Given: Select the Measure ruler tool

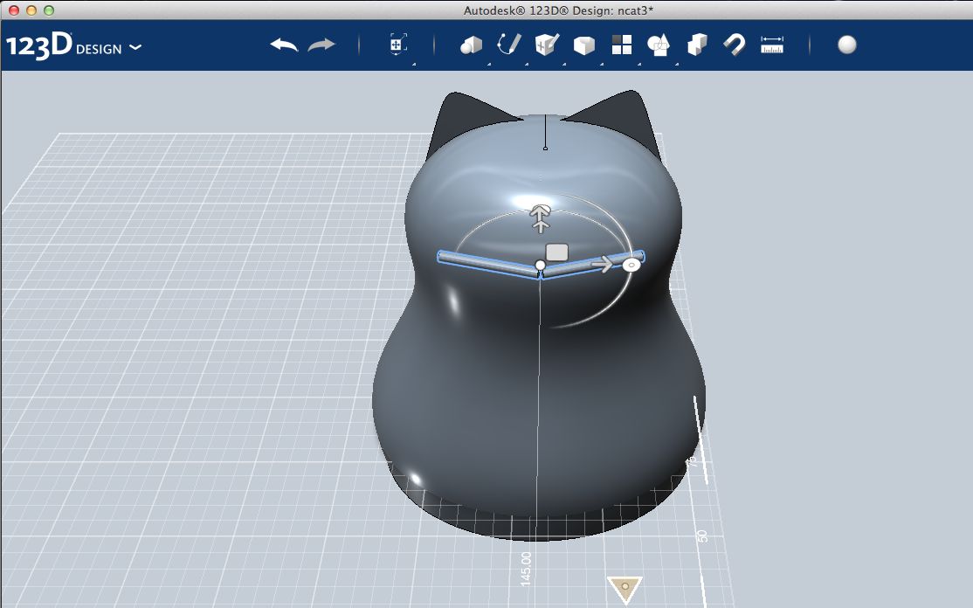Looking at the screenshot, I should coord(772,45).
